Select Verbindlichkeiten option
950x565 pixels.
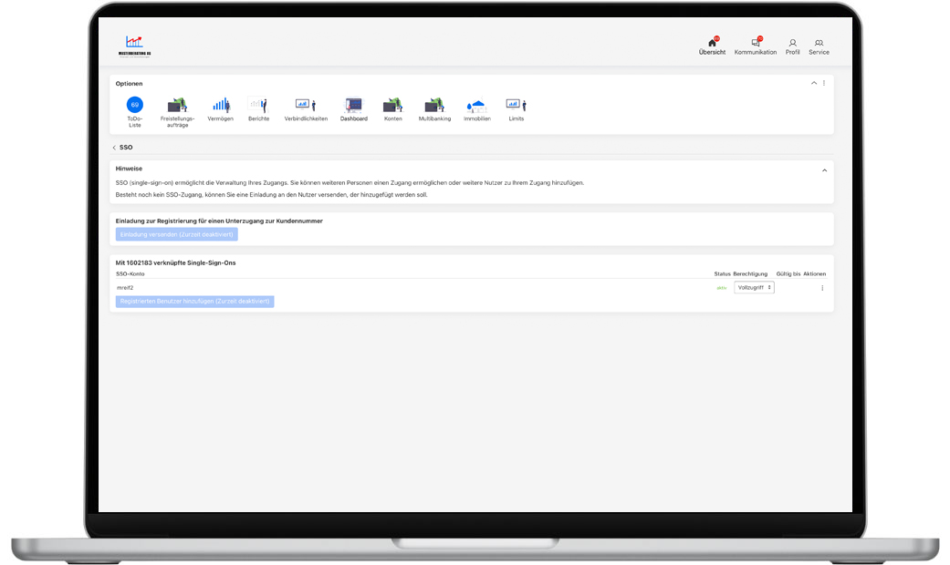(x=306, y=106)
